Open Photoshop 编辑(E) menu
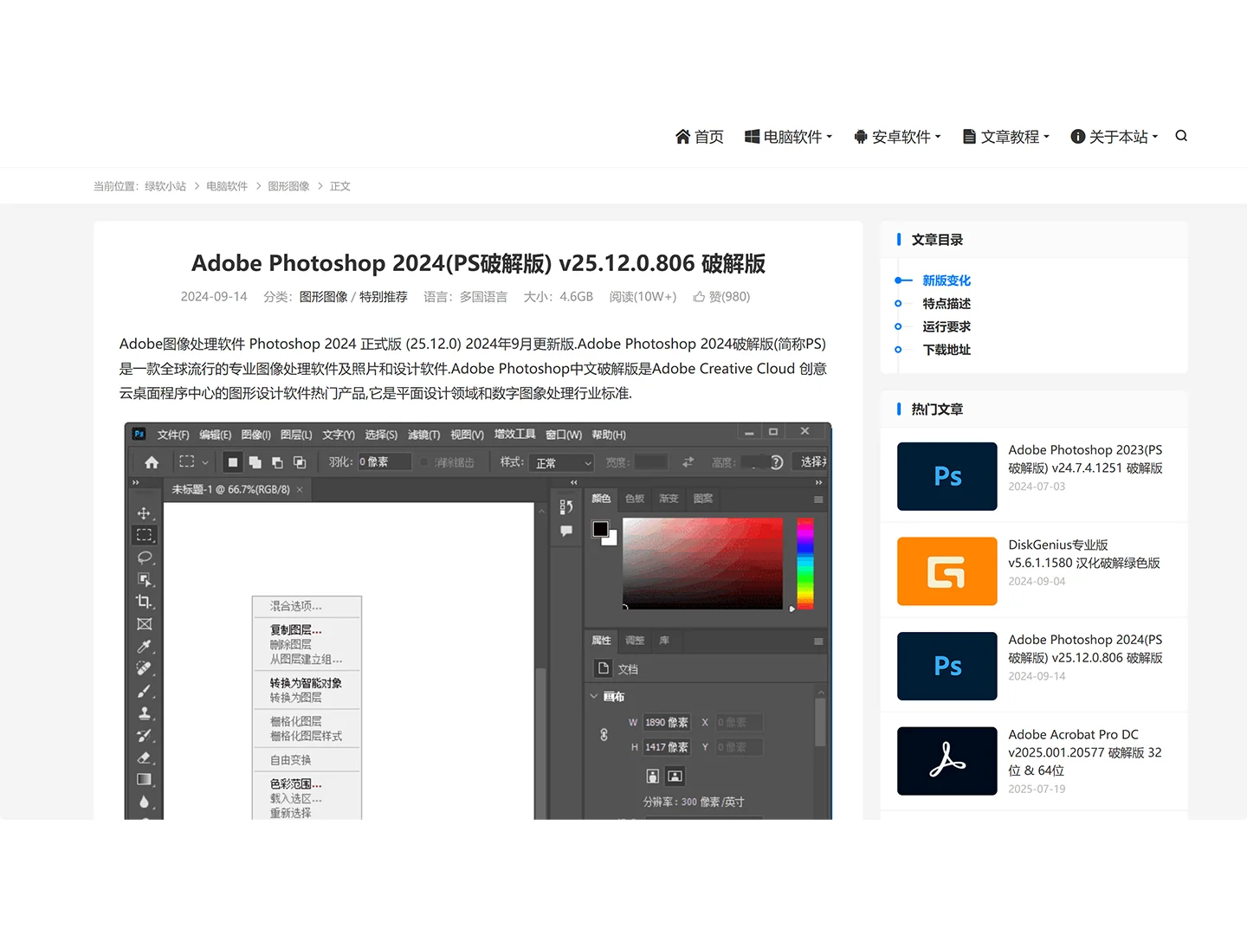This screenshot has height=935, width=1247. [x=216, y=435]
